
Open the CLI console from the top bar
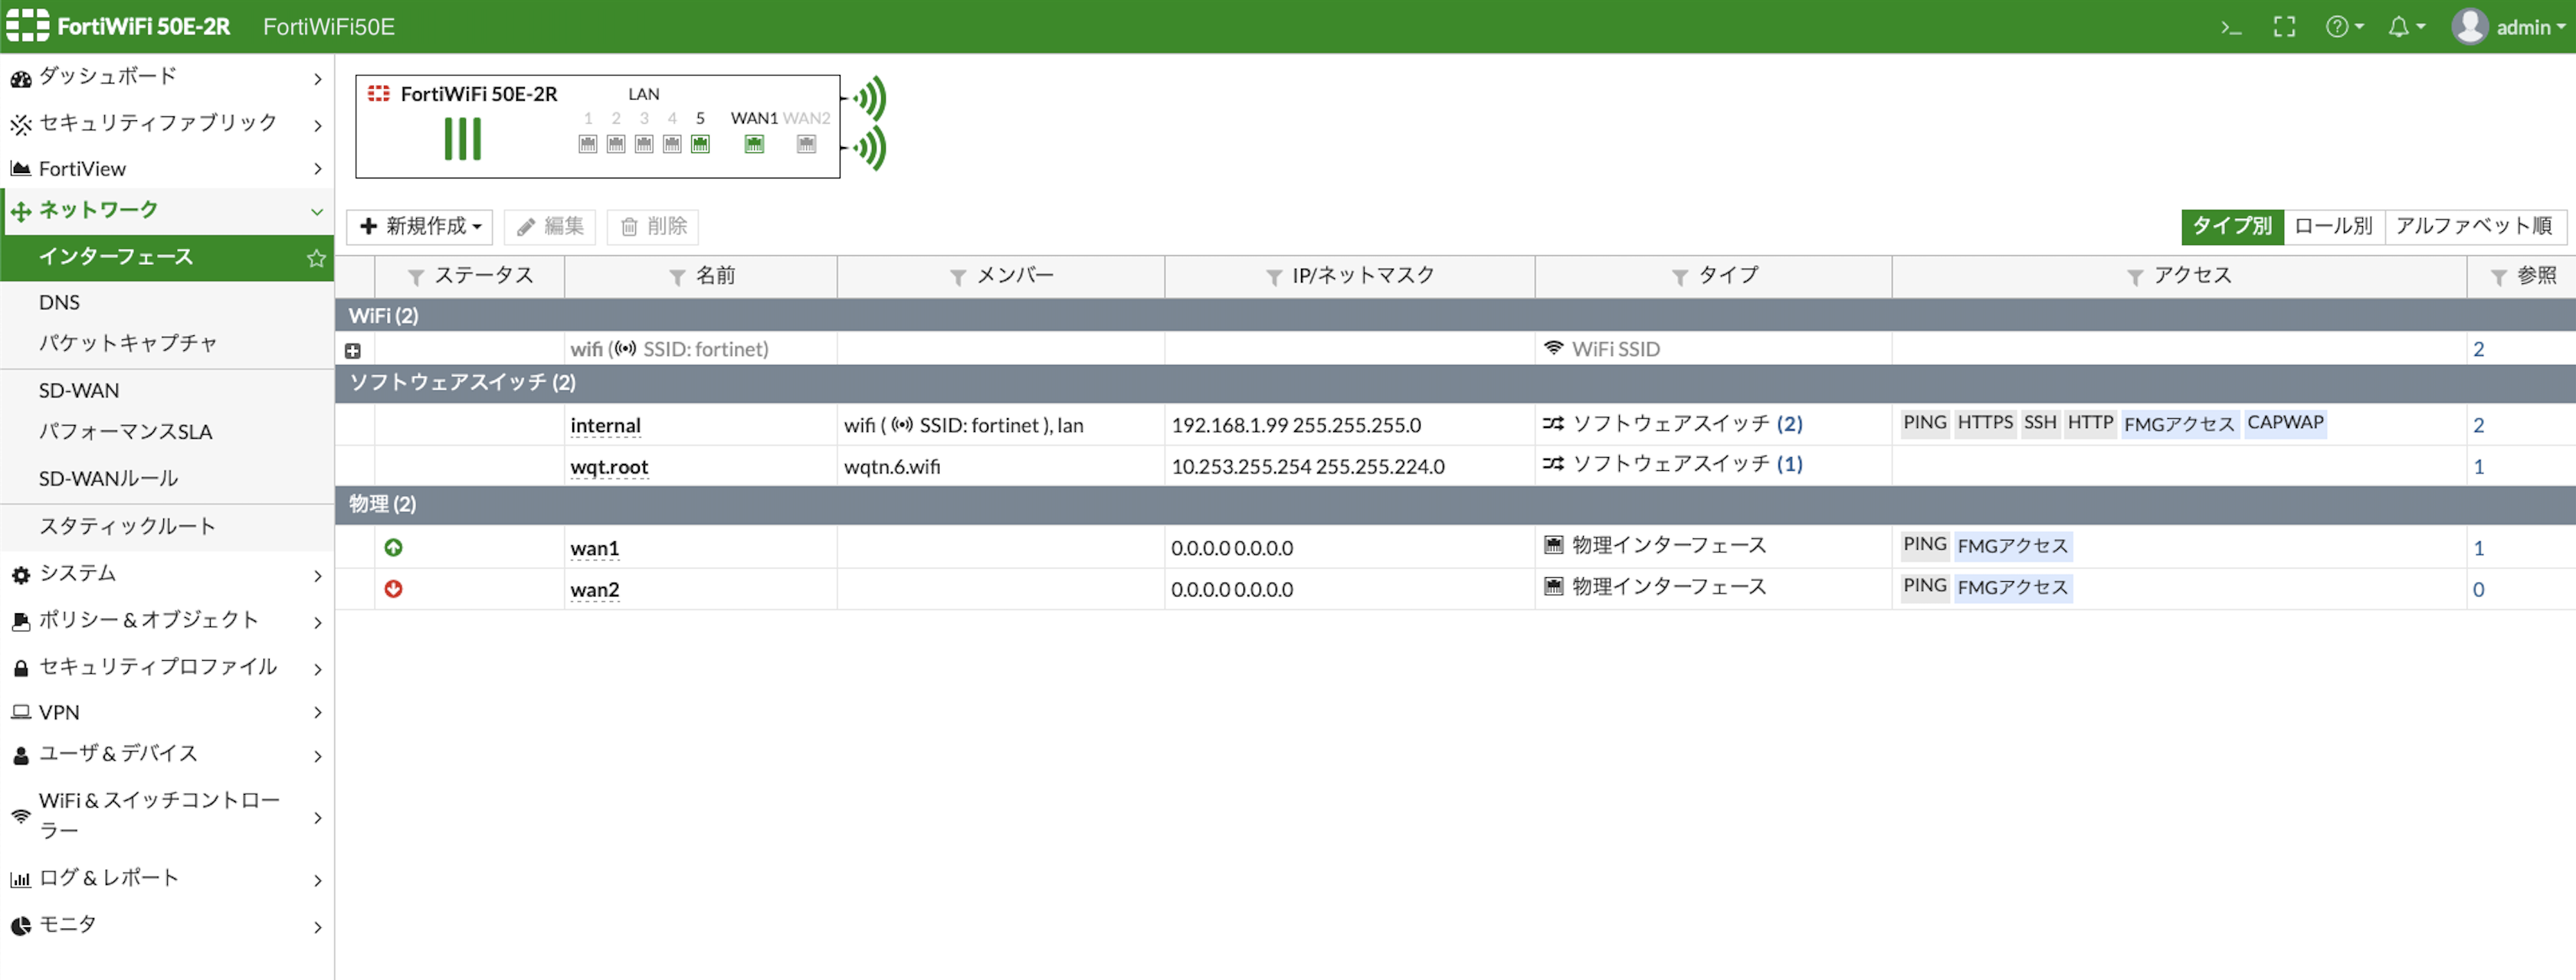click(2231, 27)
